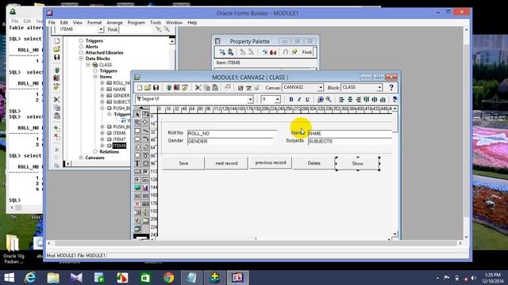Click the Save icon in the Object Navigator toolbar
Image resolution: width=508 pixels, height=285 pixels.
(57, 58)
